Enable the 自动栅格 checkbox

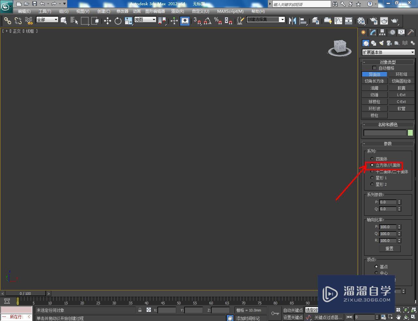(374, 68)
